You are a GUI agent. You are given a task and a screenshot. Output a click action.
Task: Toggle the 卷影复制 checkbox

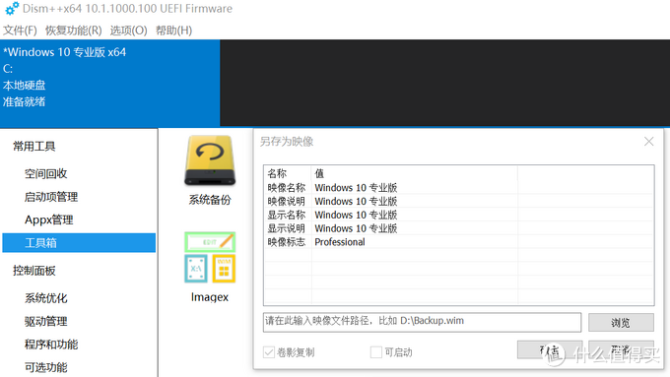coord(269,352)
